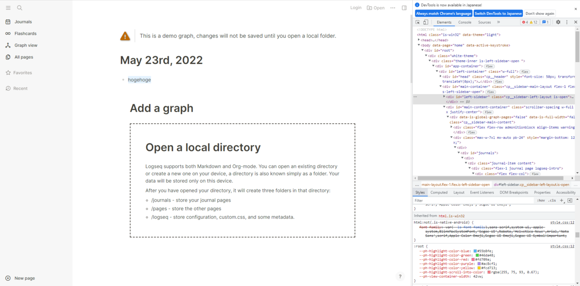Expand the left-sidebar div node

445,96
